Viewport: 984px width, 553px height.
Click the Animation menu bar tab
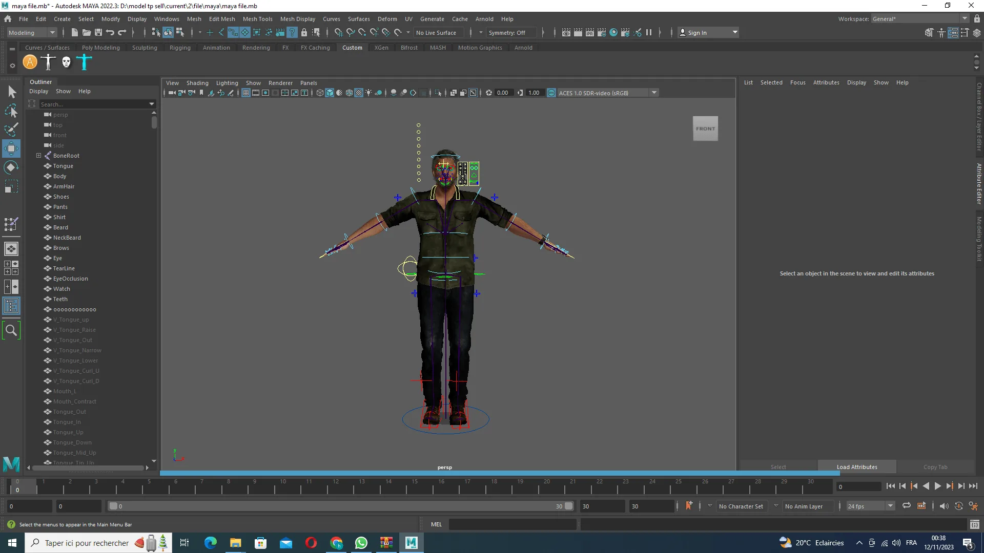tap(216, 47)
